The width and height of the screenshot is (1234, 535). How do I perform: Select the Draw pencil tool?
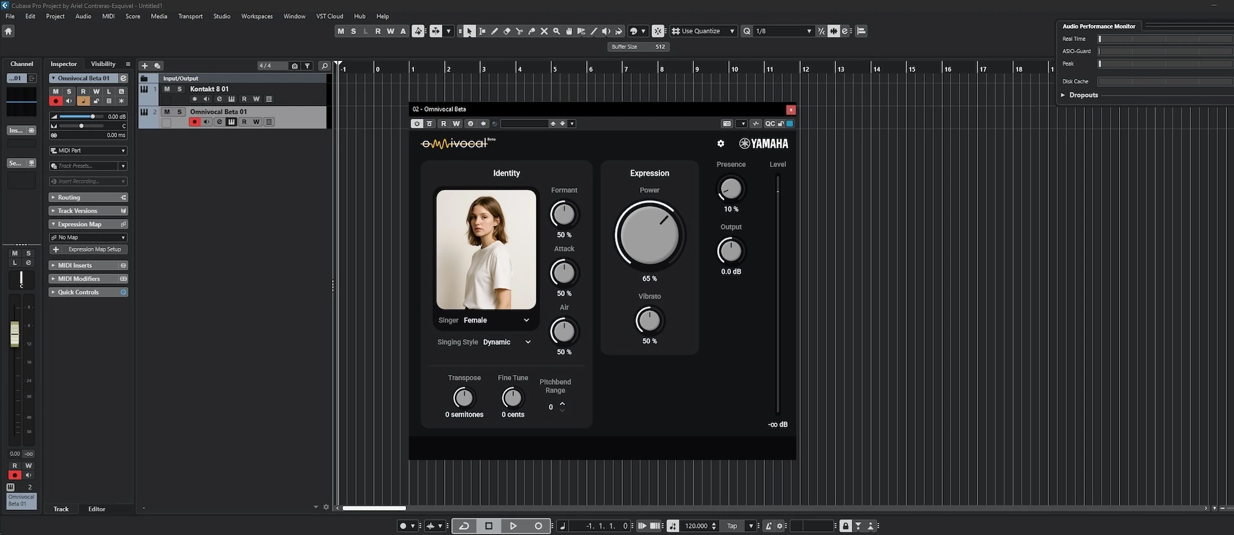pyautogui.click(x=494, y=31)
